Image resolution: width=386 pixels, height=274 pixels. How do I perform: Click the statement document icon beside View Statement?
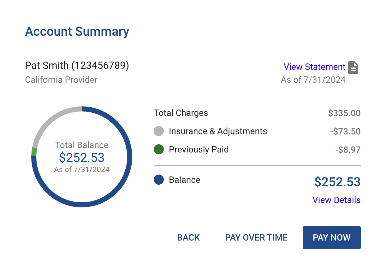tap(353, 67)
